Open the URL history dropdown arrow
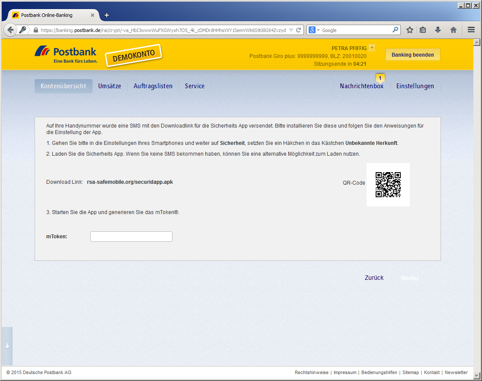482x381 pixels. click(291, 30)
